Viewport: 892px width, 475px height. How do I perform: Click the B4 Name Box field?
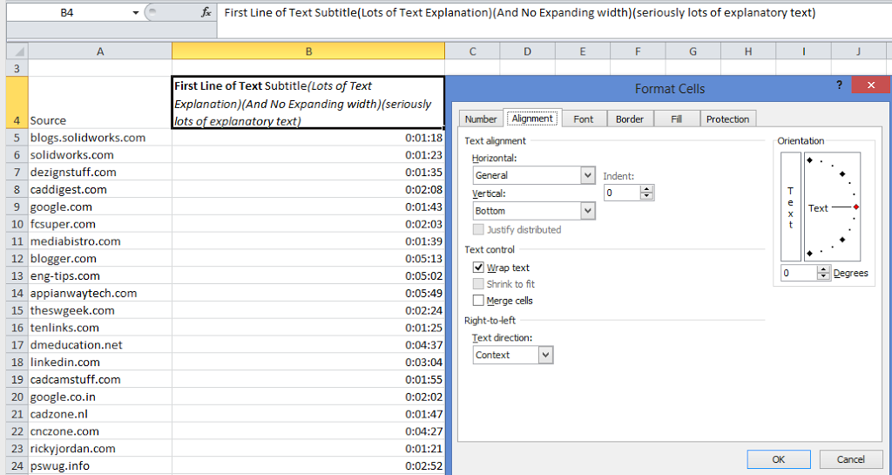68,12
